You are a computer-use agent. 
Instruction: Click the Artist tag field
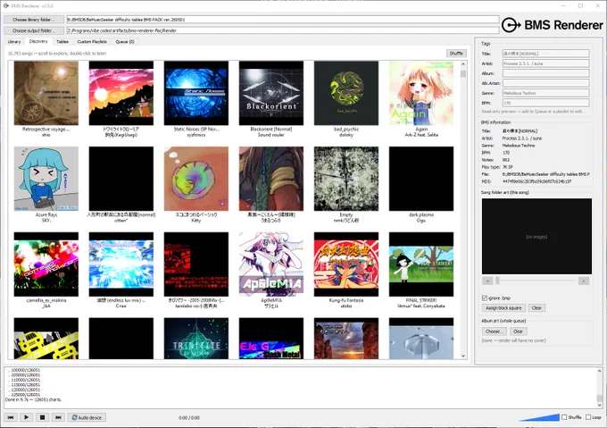[545, 63]
